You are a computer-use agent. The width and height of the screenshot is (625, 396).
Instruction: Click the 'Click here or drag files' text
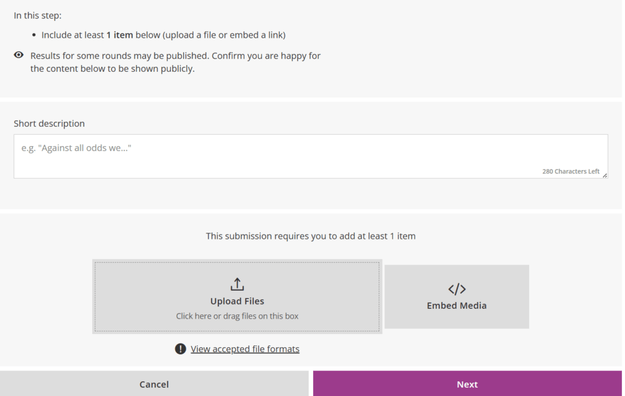point(237,316)
